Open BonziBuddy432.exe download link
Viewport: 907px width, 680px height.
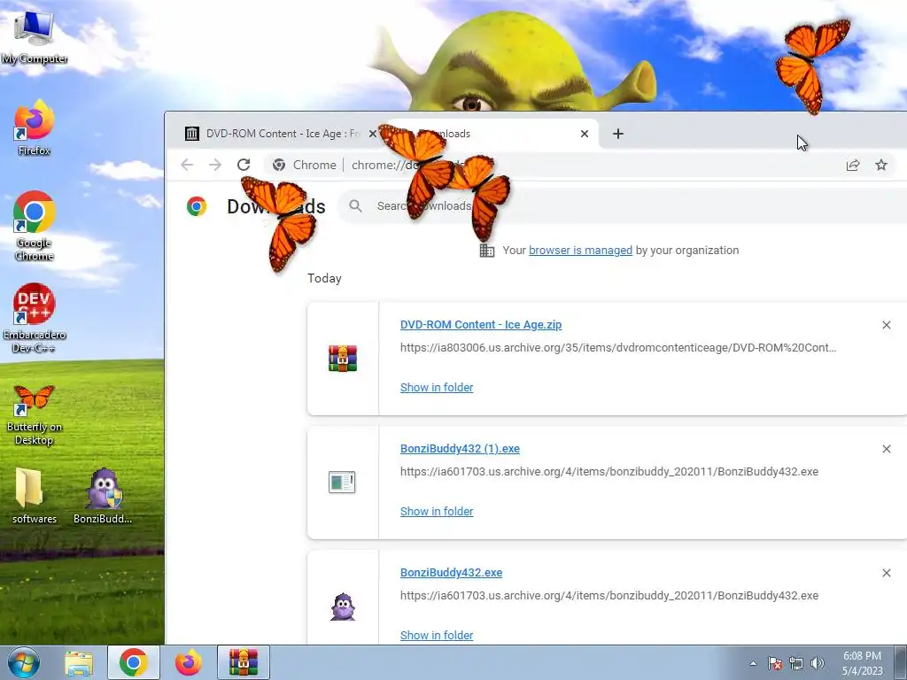point(451,573)
